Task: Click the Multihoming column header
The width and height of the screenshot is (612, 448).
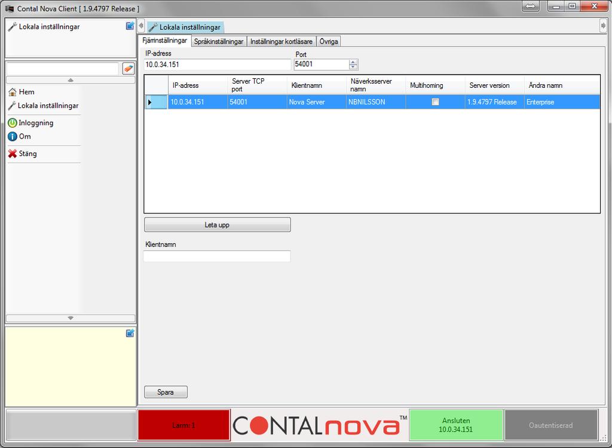Action: (435, 85)
